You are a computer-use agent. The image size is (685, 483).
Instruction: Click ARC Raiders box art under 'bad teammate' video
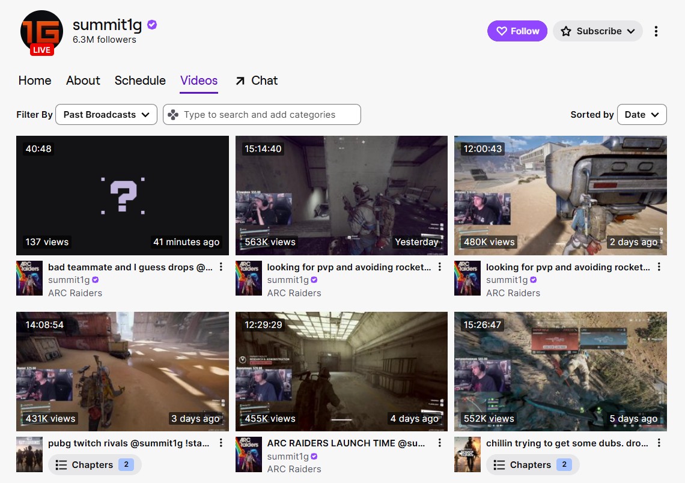pos(29,278)
